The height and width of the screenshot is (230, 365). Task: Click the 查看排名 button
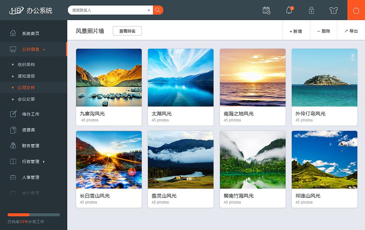127,31
